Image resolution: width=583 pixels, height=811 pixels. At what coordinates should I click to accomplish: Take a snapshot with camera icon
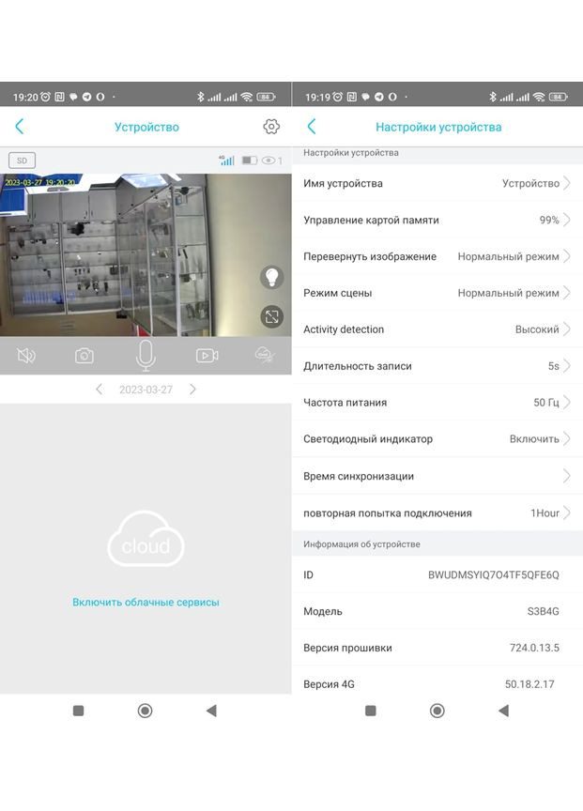84,356
